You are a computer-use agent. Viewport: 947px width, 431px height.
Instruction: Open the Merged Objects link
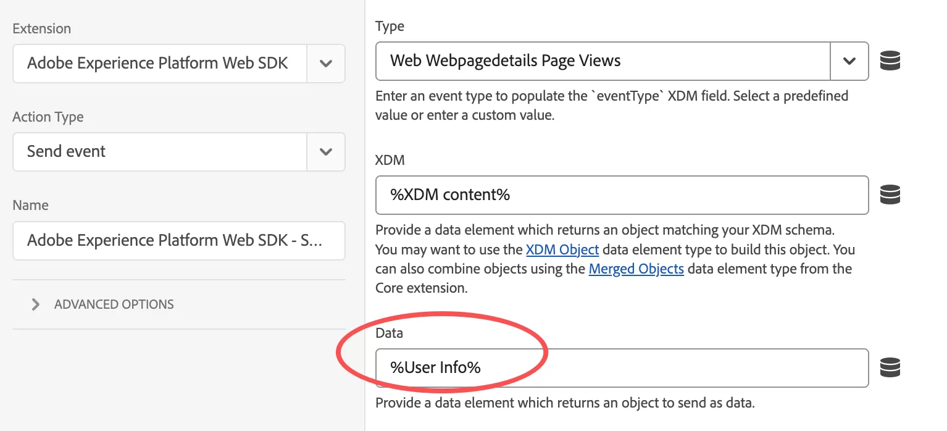pyautogui.click(x=636, y=269)
